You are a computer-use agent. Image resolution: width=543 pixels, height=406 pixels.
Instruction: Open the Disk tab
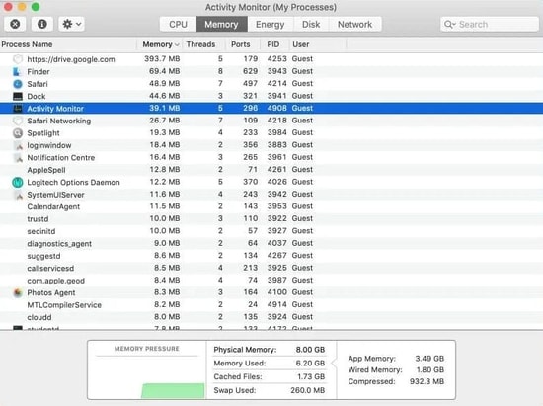(311, 25)
